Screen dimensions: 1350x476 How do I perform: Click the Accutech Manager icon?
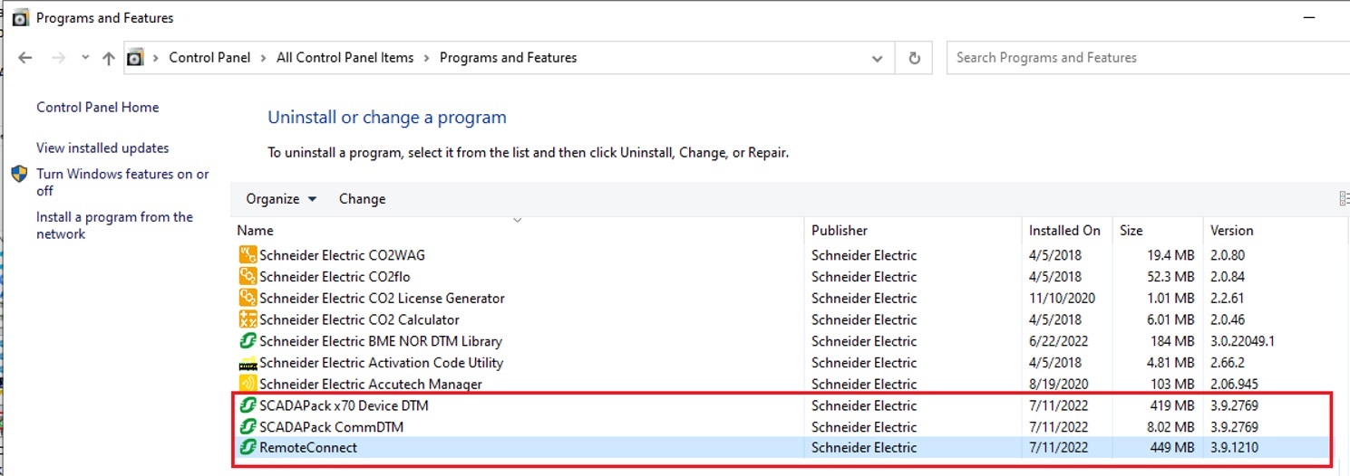[x=248, y=385]
